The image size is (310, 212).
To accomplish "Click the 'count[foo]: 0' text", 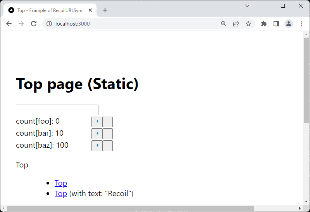I will [x=38, y=121].
